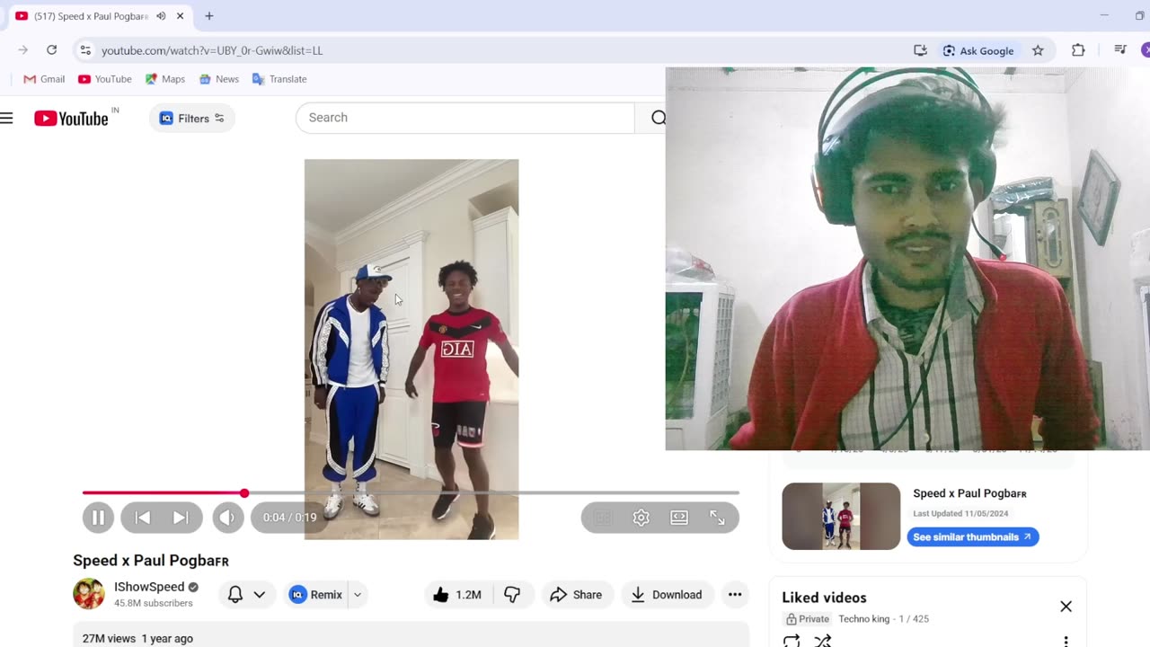Image resolution: width=1150 pixels, height=647 pixels.
Task: Close the Liked videos playlist panel
Action: (x=1066, y=607)
